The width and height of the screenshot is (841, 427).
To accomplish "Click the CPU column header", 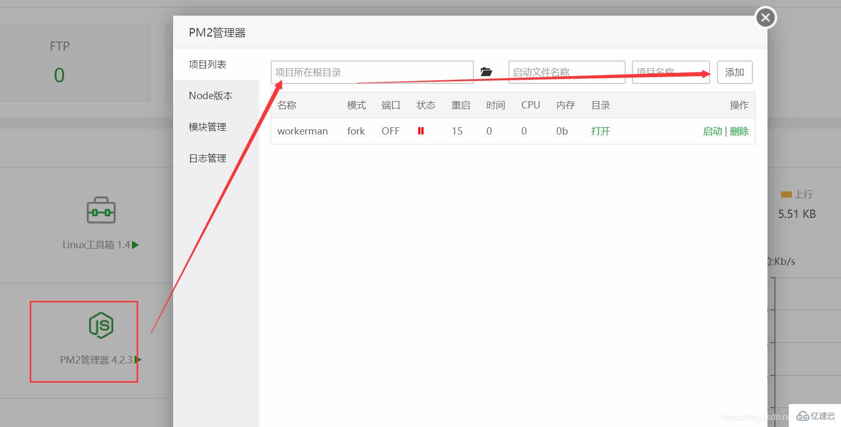I will click(531, 105).
